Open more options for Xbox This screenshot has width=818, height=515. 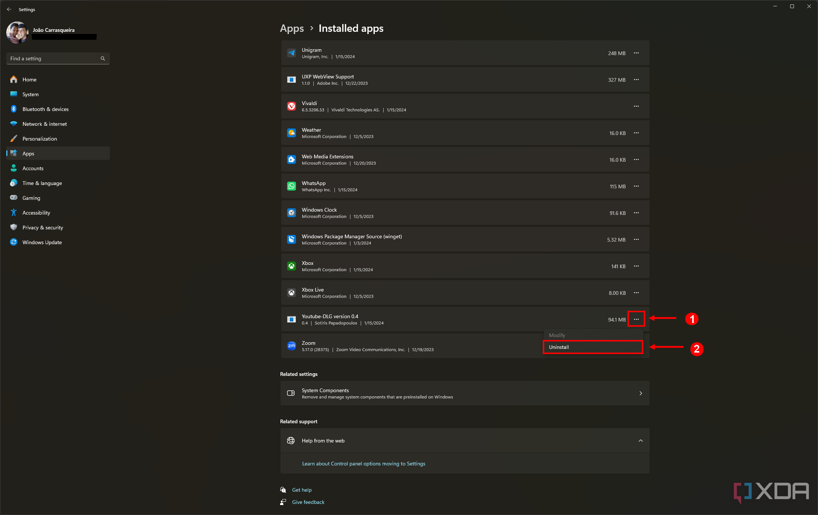pyautogui.click(x=636, y=266)
